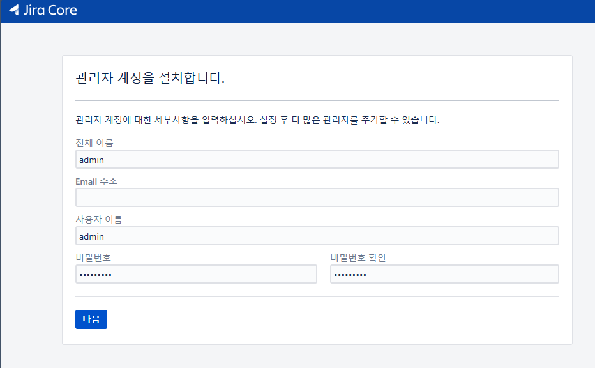Click the blue 다음 button
Image resolution: width=595 pixels, height=368 pixels.
[x=91, y=319]
